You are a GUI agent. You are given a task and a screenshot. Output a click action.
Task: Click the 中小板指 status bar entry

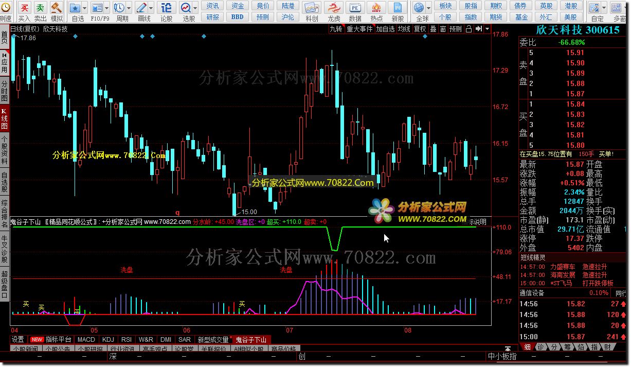[502, 356]
